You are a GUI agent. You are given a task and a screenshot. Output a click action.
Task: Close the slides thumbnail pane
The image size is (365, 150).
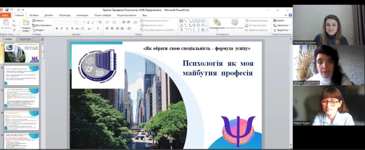pos(42,39)
